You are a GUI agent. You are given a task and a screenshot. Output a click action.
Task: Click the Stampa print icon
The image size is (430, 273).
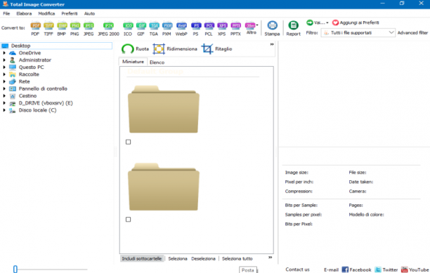(272, 29)
